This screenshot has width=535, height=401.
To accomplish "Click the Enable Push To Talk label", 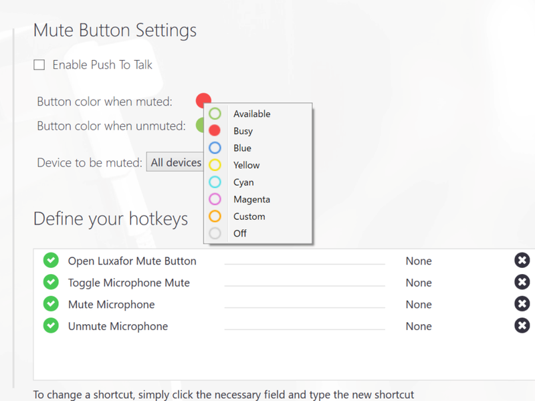I will [x=102, y=65].
